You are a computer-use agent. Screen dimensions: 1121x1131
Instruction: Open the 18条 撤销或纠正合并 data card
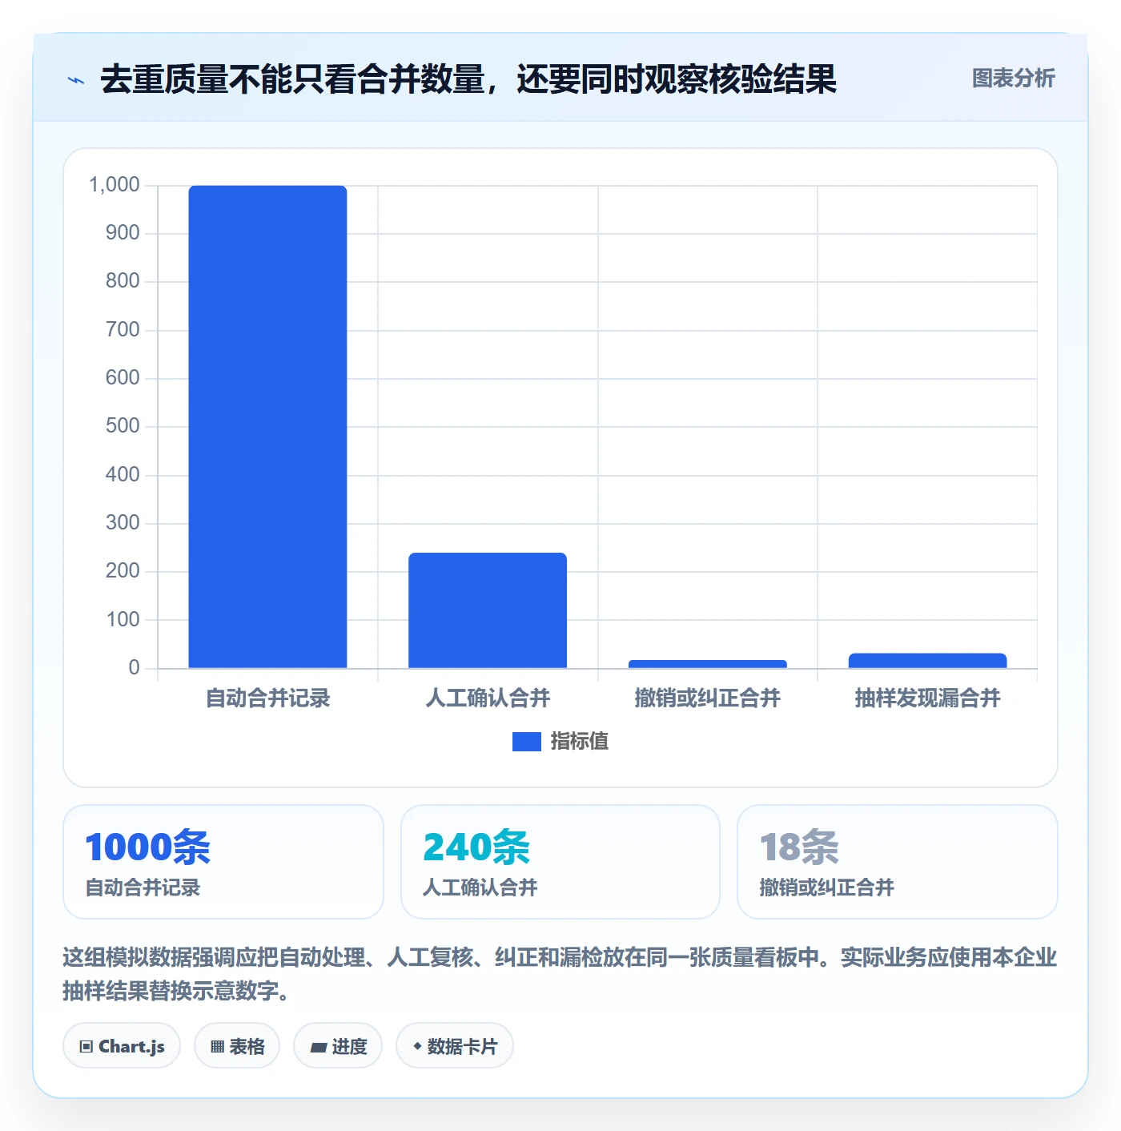click(898, 862)
